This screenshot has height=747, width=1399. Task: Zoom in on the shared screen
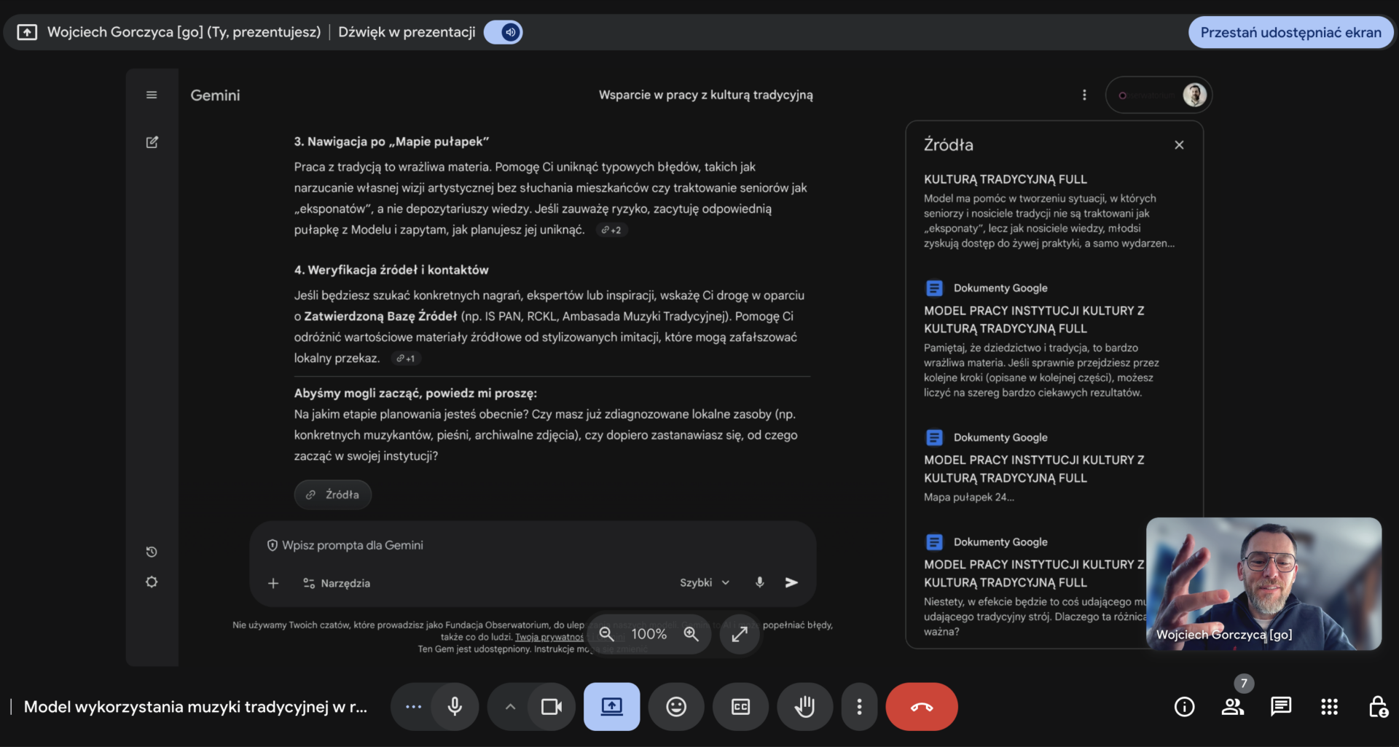[x=691, y=634]
